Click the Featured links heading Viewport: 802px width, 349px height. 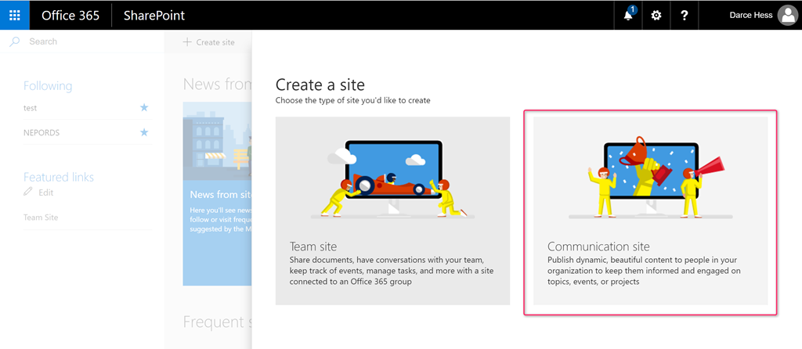pyautogui.click(x=59, y=177)
